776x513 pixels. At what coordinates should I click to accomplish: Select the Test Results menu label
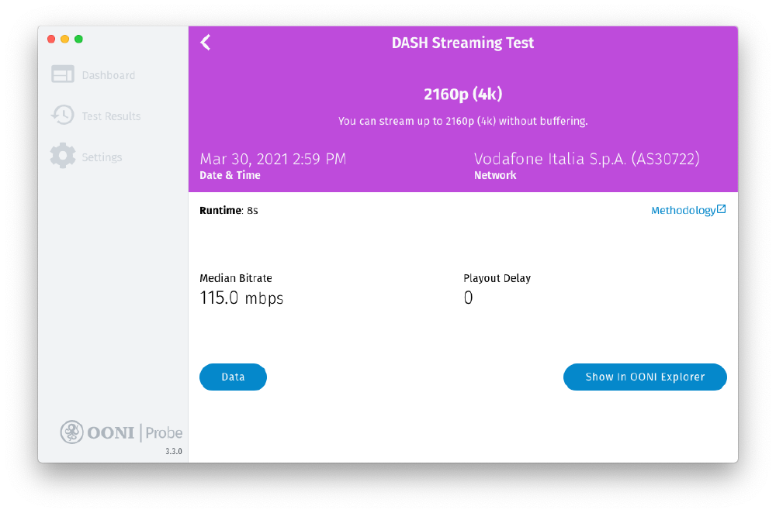click(x=111, y=116)
